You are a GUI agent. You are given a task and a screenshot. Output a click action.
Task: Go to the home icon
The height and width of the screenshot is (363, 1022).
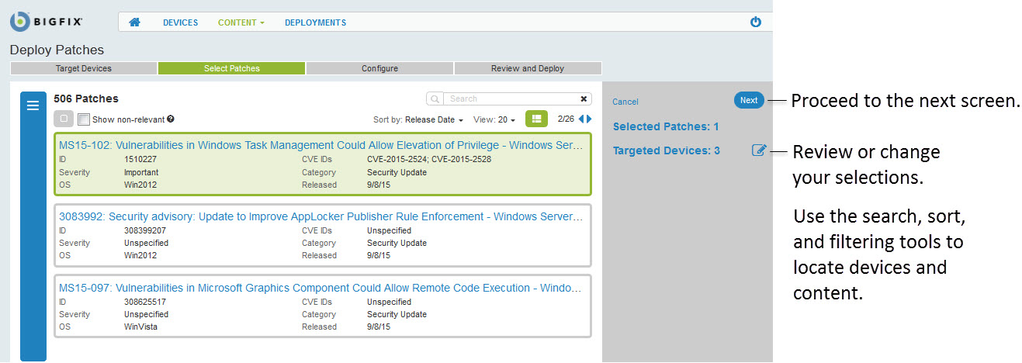[x=135, y=22]
